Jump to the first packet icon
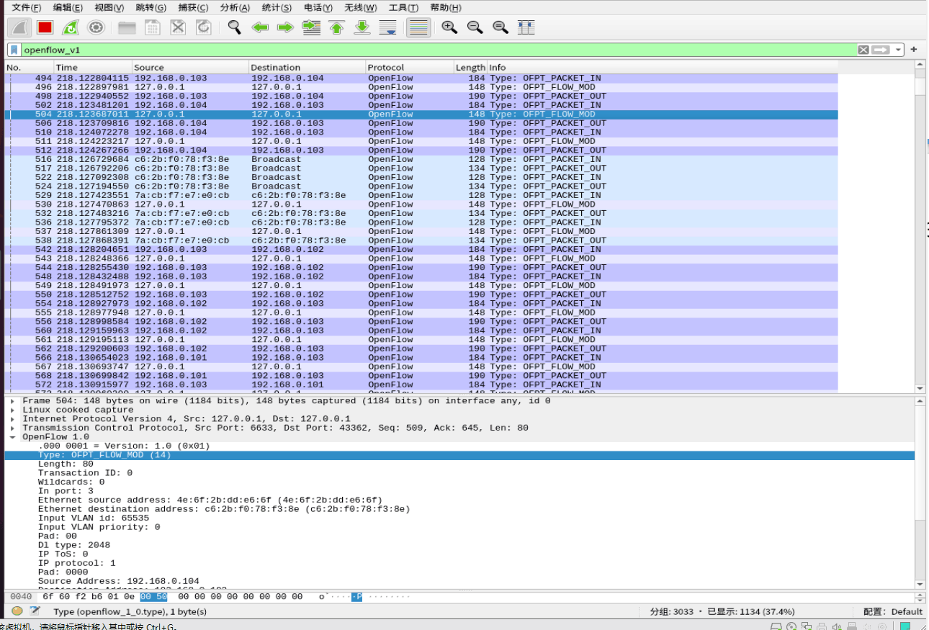 pyautogui.click(x=336, y=27)
